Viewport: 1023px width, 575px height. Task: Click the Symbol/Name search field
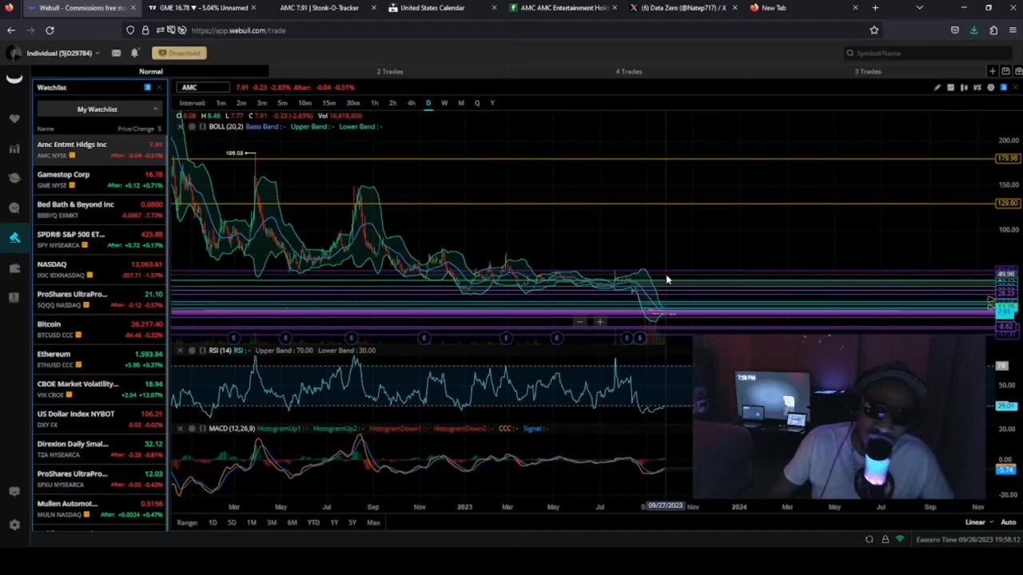click(927, 54)
